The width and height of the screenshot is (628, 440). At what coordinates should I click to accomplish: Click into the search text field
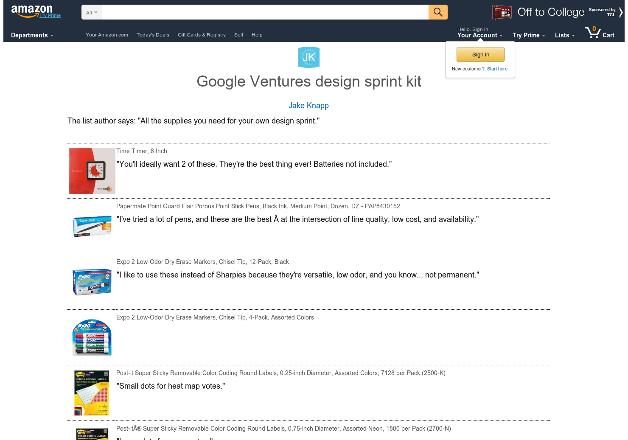[x=265, y=12]
